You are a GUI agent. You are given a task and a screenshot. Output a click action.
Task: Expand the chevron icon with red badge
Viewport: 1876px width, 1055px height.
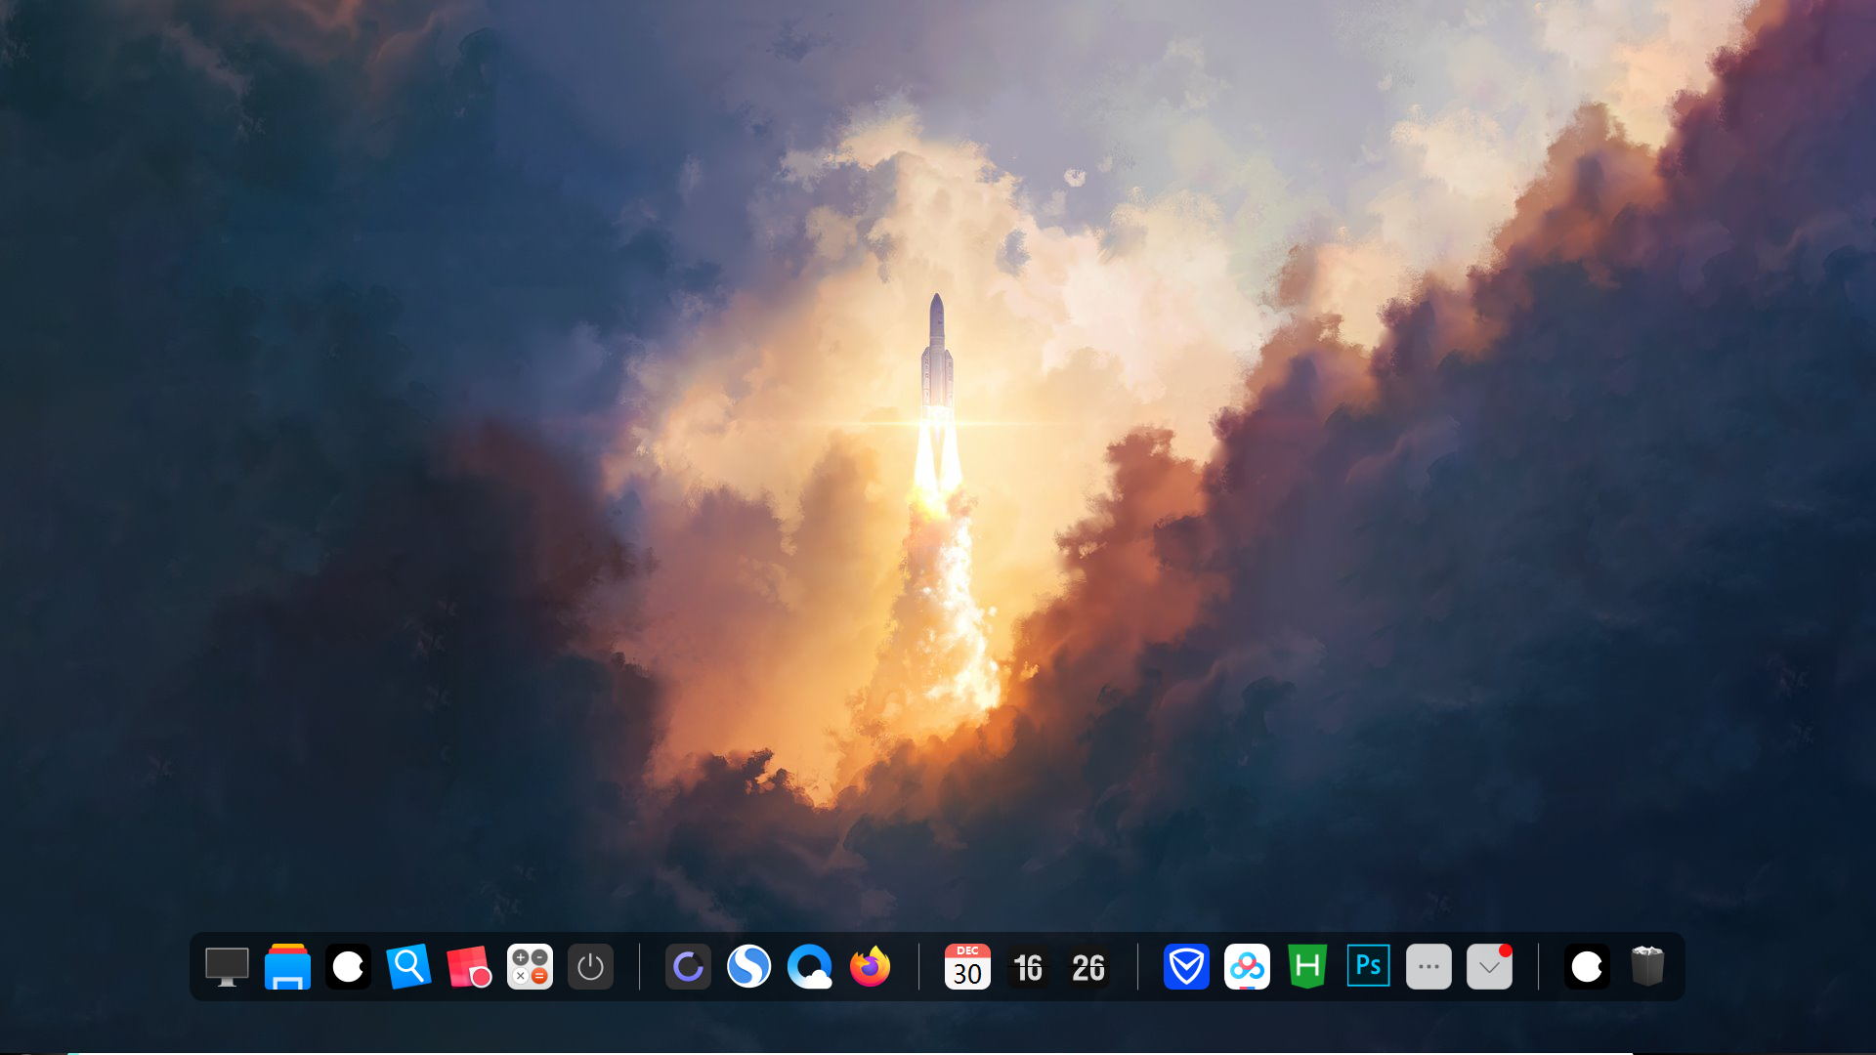click(1489, 967)
